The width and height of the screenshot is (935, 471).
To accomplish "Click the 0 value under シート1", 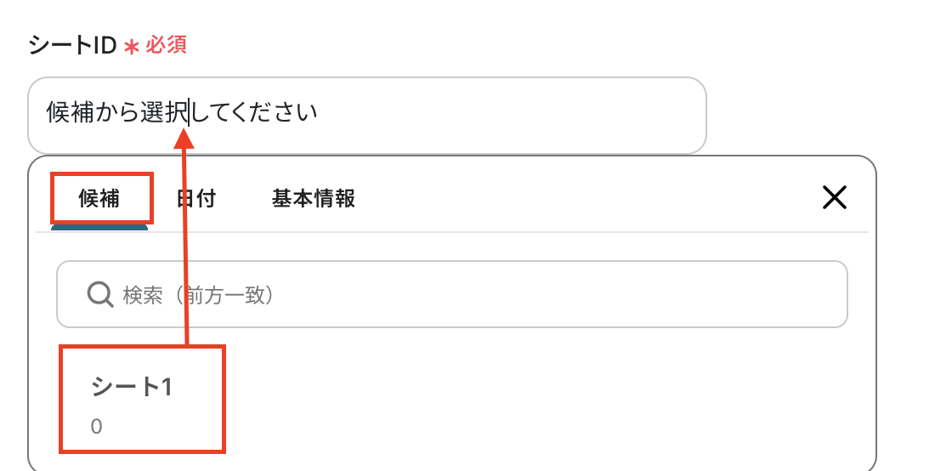I will (x=97, y=427).
